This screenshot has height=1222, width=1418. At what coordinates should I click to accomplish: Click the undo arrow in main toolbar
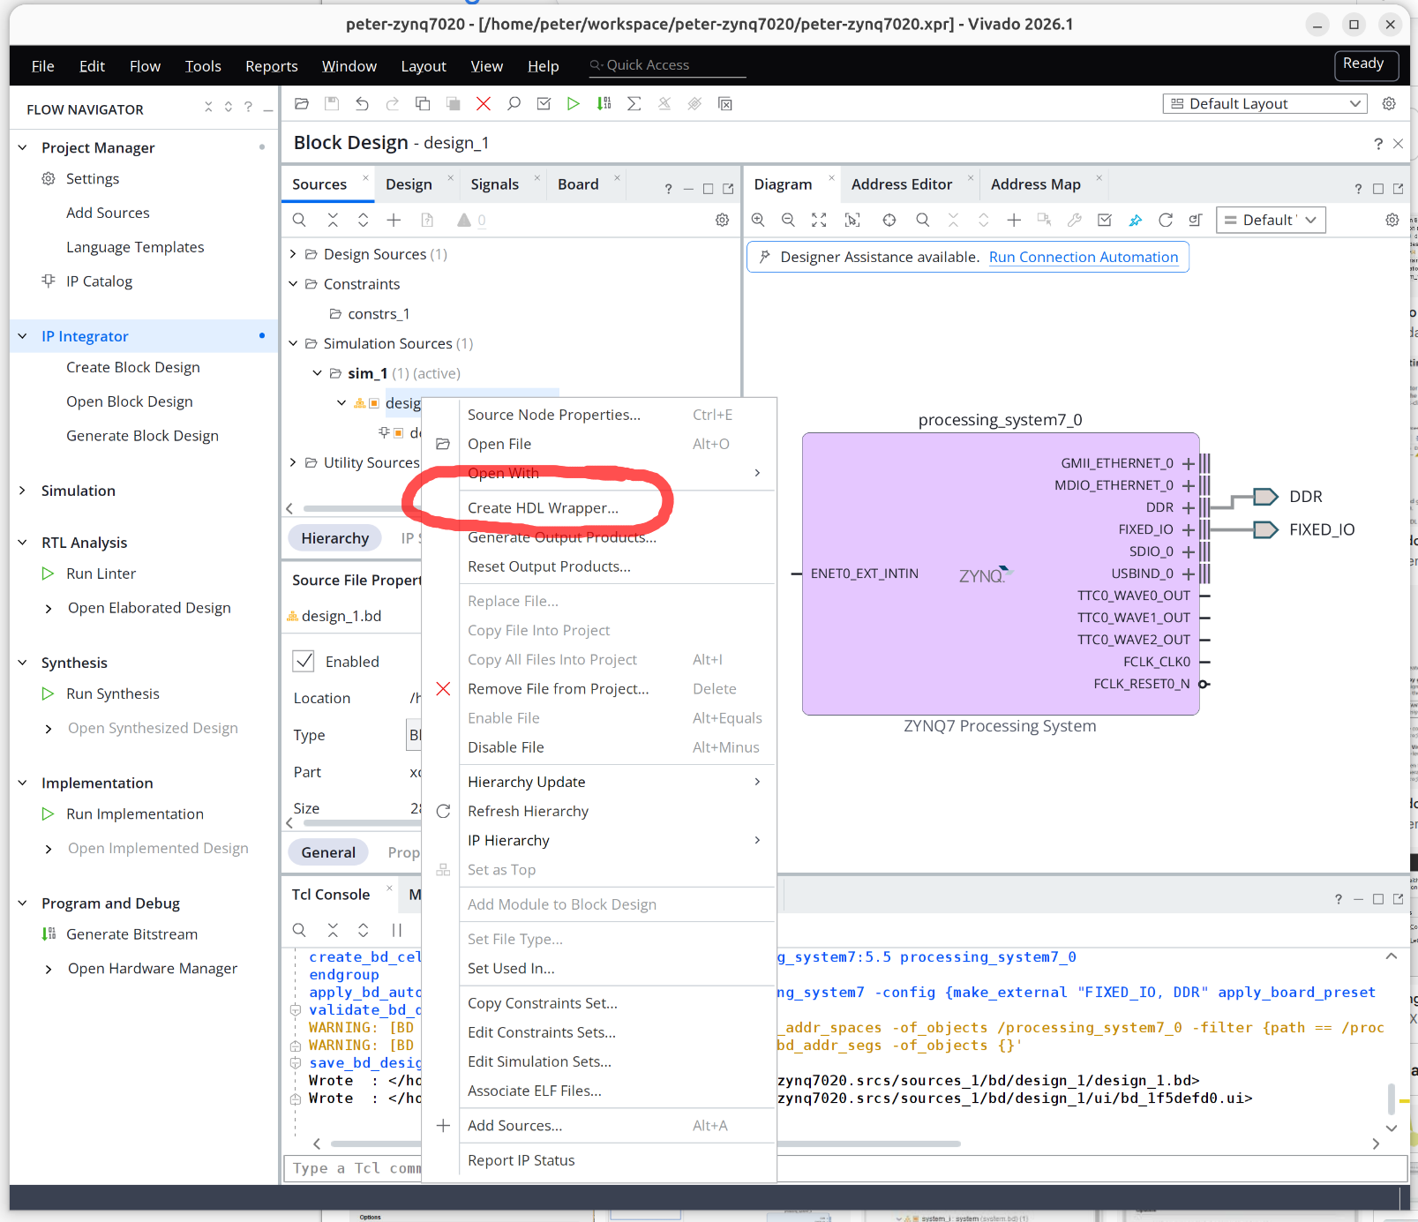click(362, 104)
